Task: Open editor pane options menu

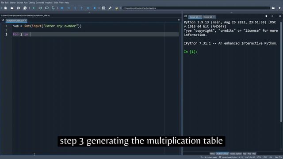Action: [179, 20]
